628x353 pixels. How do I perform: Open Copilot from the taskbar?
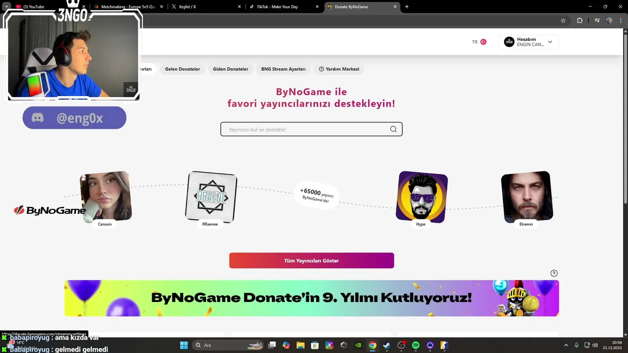click(286, 345)
